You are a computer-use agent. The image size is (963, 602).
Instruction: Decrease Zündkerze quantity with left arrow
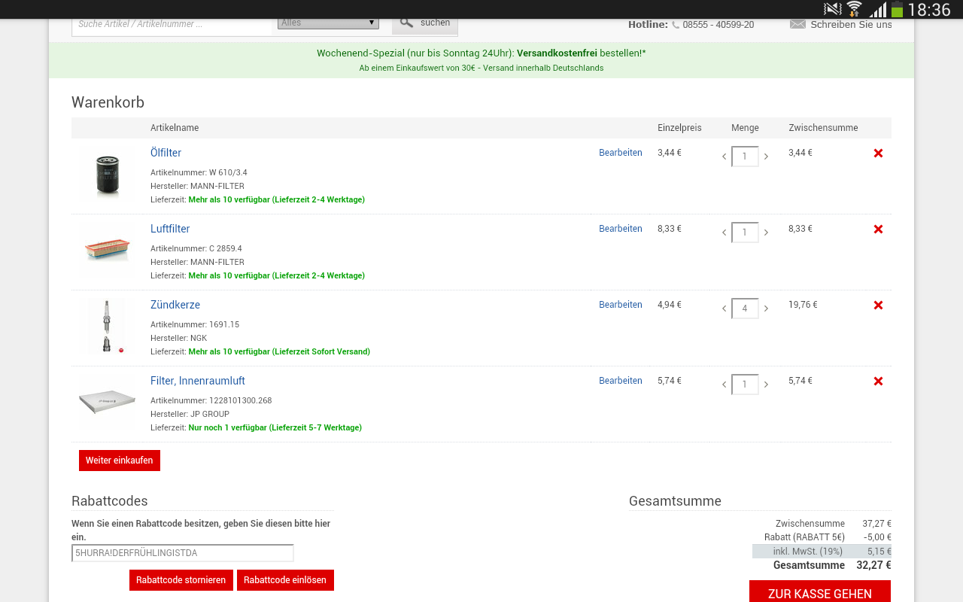click(725, 309)
